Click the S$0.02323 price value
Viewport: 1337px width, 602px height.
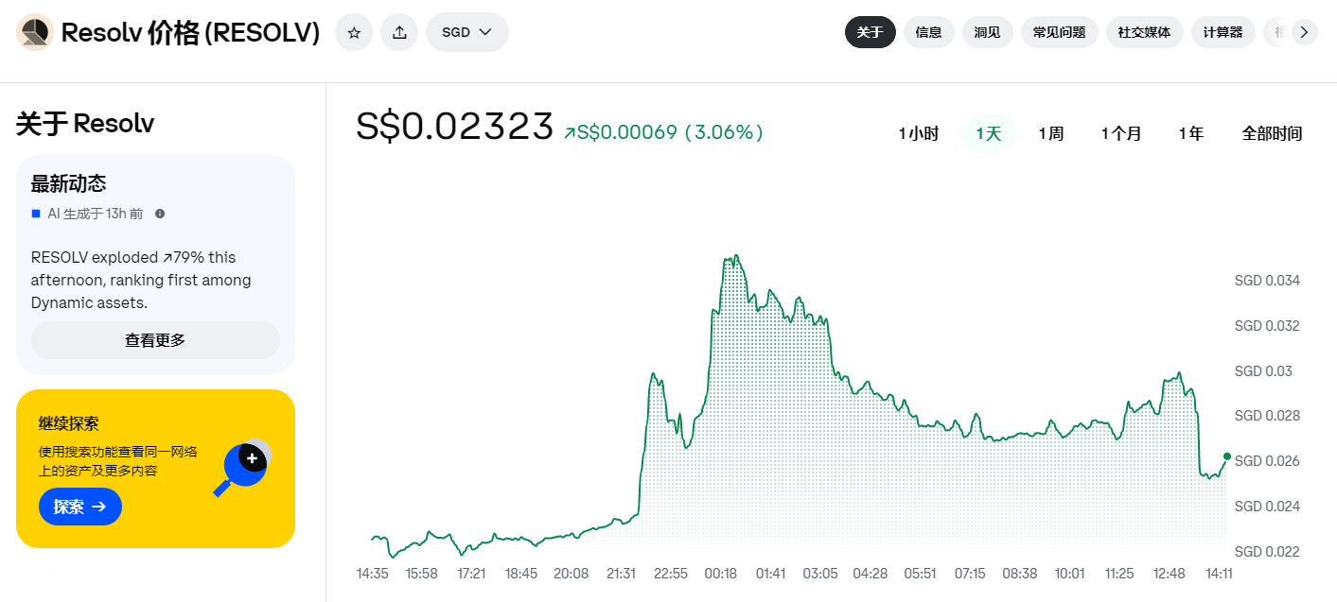[454, 127]
